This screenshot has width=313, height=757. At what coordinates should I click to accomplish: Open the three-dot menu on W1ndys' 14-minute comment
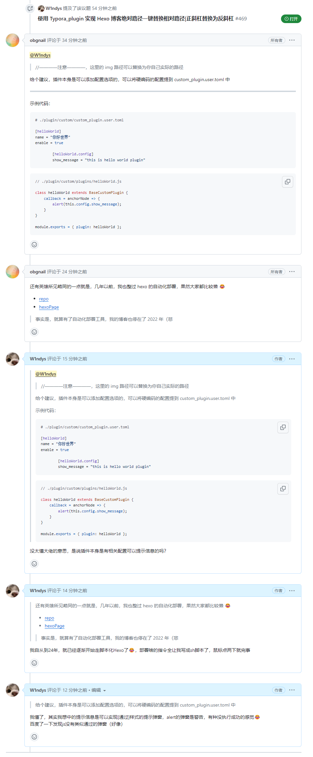coord(292,590)
